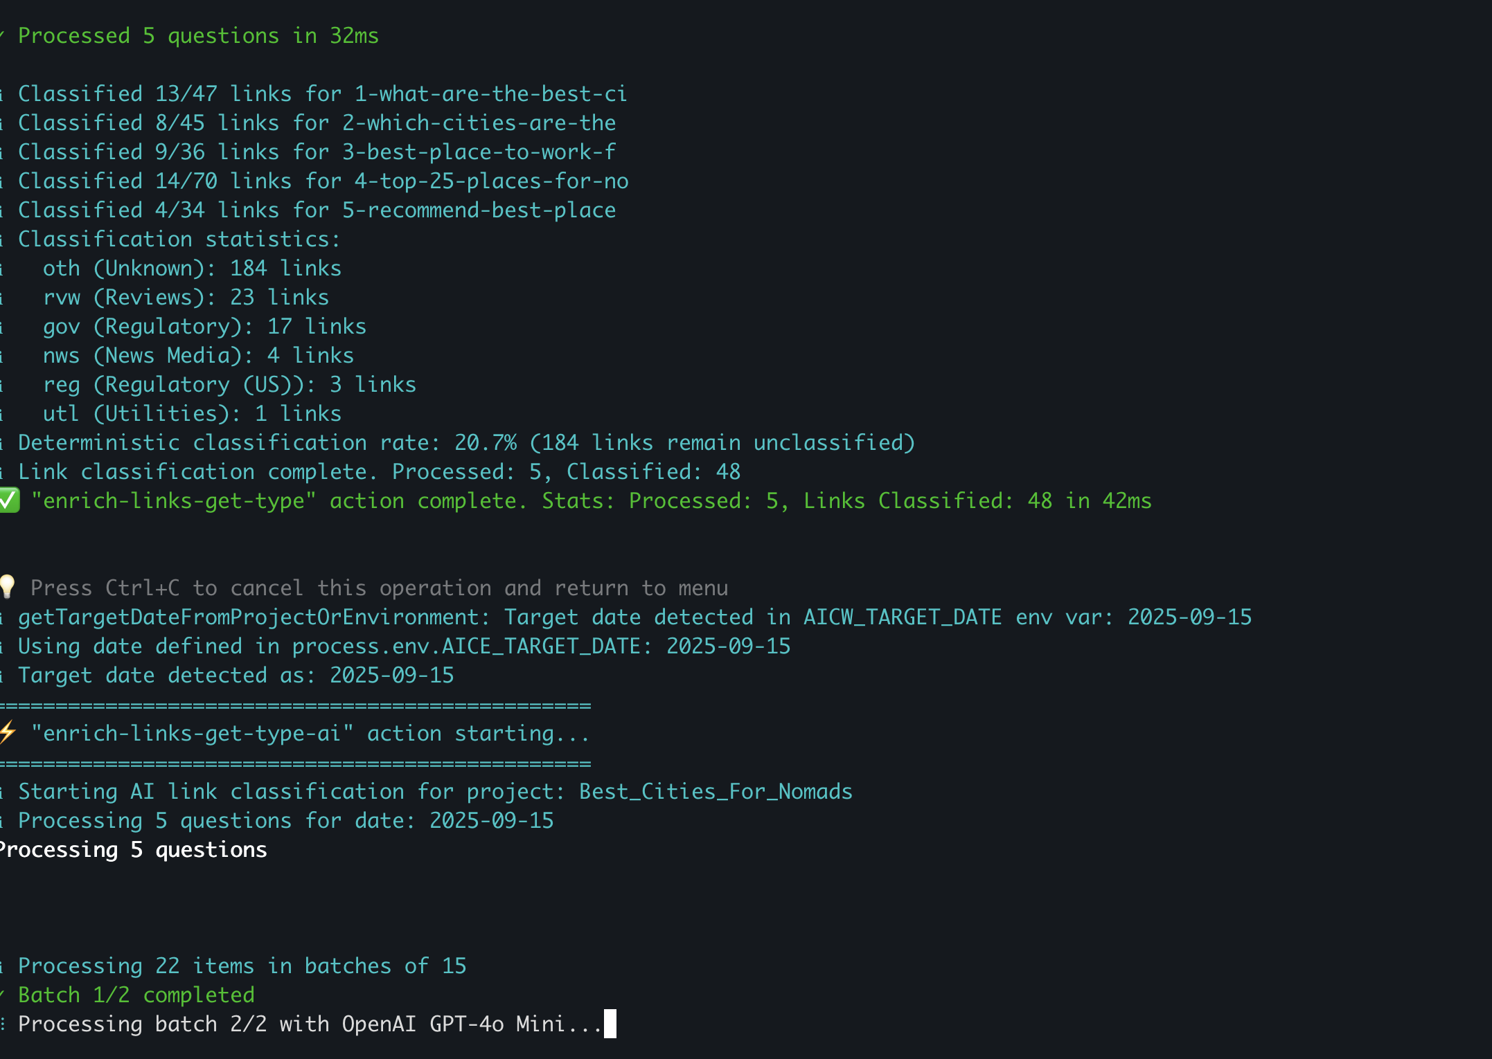Viewport: 1492px width, 1059px height.
Task: Click the spinner icon before "Processing batch 2/2"
Action: coord(3,1024)
